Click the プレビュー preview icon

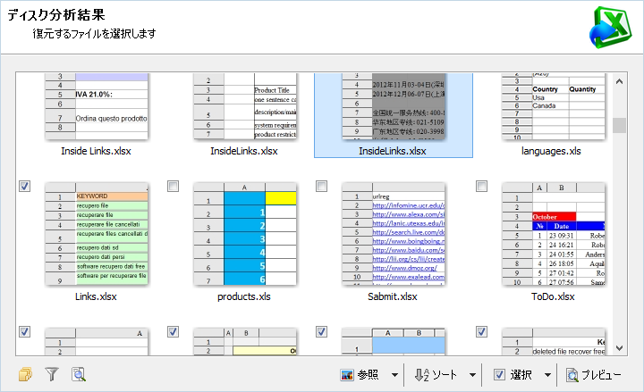[572, 375]
